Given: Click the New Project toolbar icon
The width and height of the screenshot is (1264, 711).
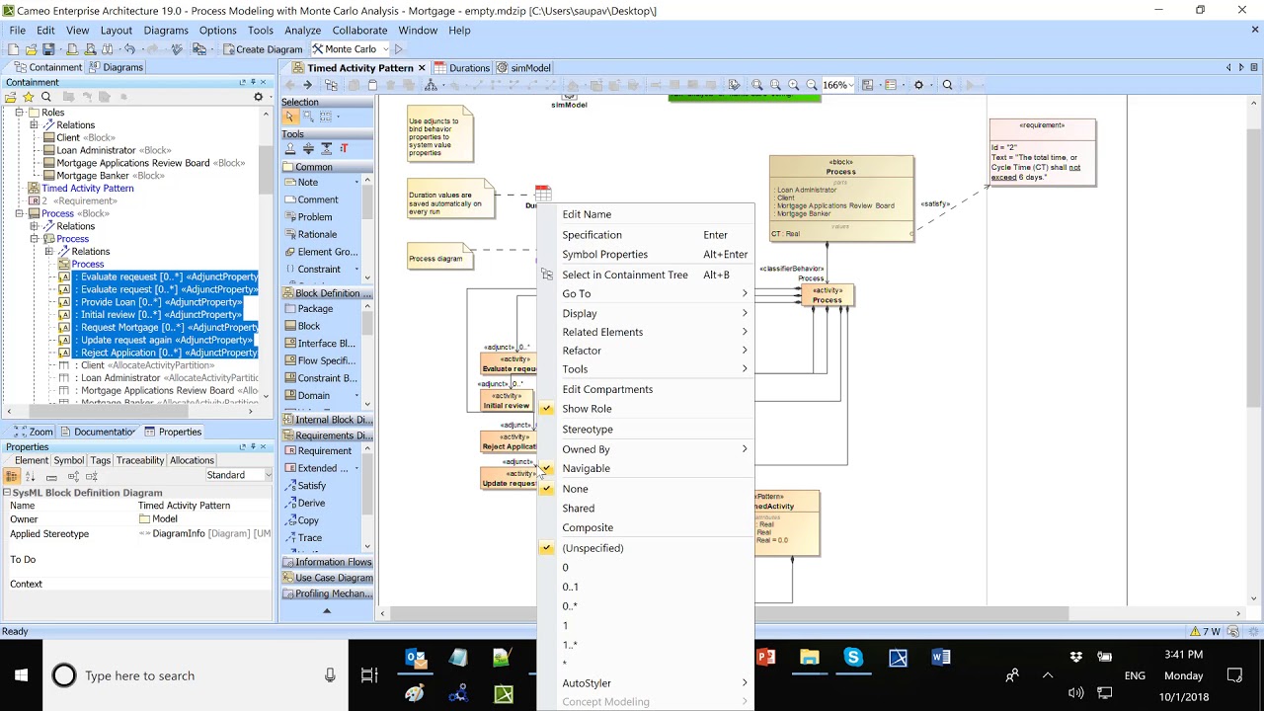Looking at the screenshot, I should coord(13,49).
